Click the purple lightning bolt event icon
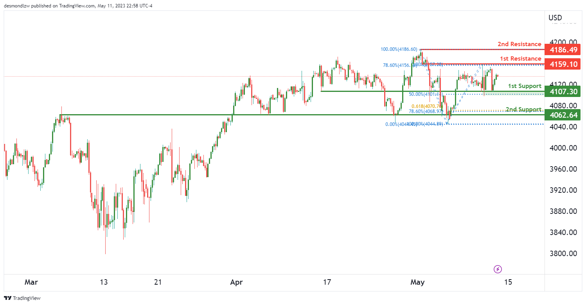586x305 pixels. [498, 269]
